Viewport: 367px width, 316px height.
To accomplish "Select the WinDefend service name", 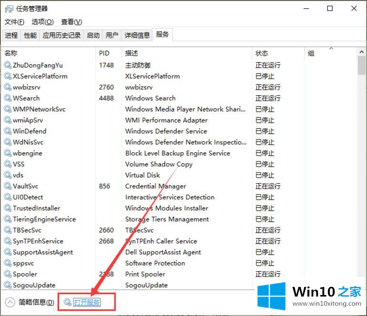I will [x=30, y=131].
